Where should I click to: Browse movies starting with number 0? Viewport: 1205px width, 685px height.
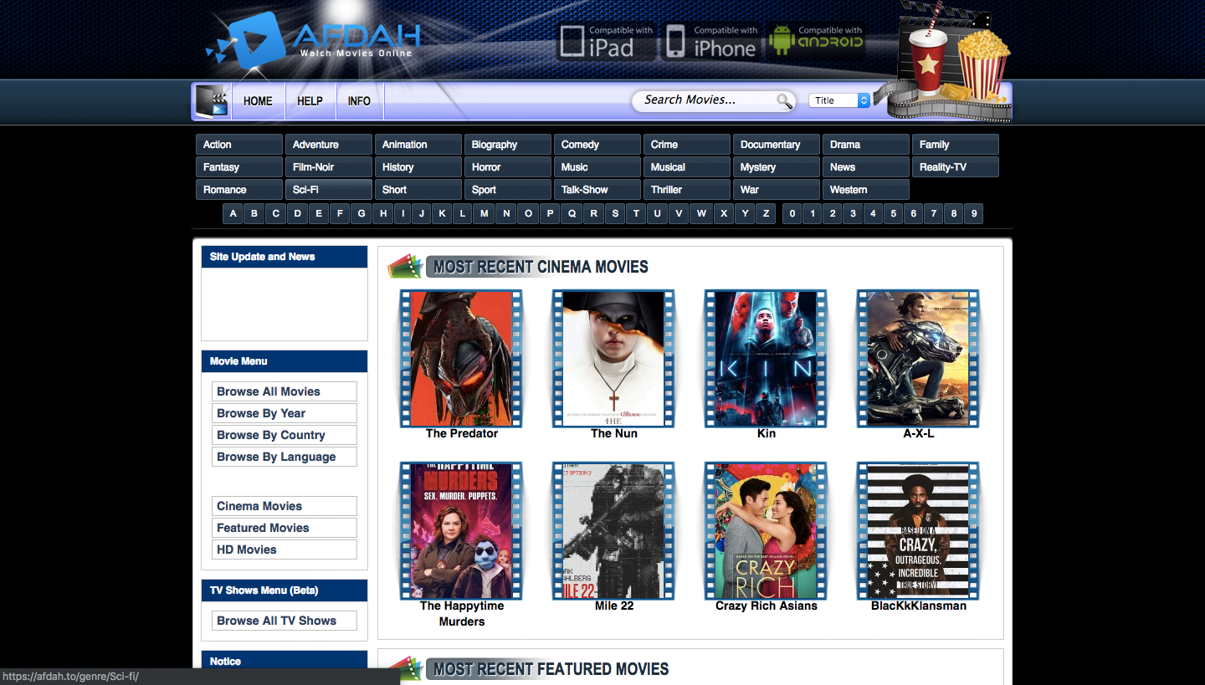pos(792,214)
